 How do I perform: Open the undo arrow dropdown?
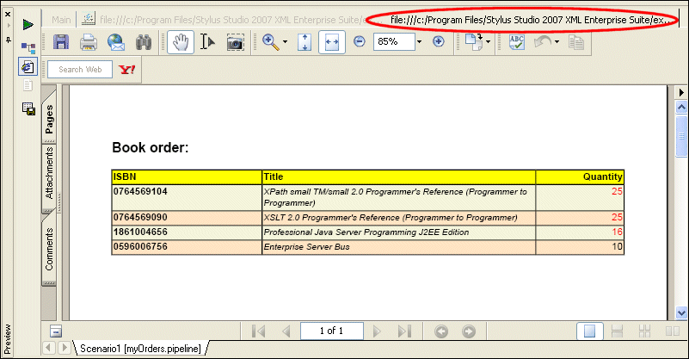[557, 41]
